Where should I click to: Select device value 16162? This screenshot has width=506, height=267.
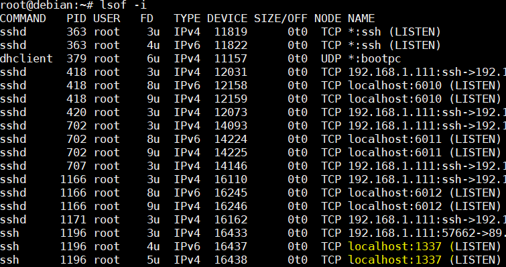point(231,219)
